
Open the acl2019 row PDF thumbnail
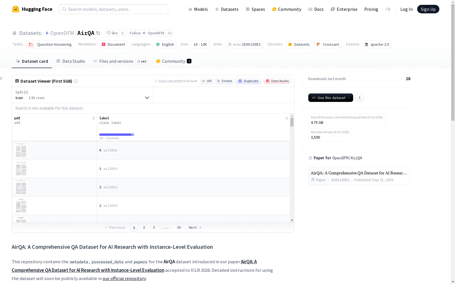[21, 169]
